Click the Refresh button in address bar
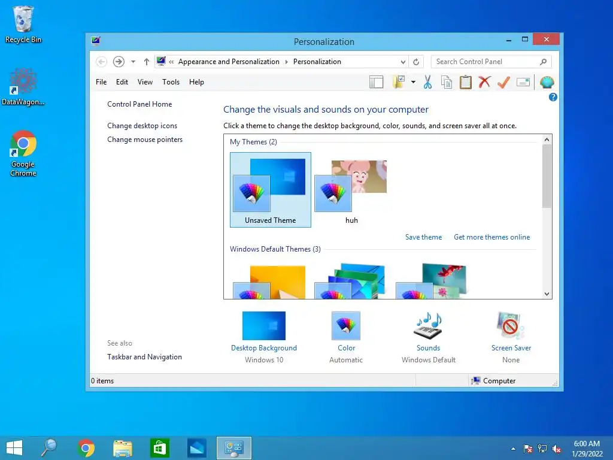 coord(416,62)
